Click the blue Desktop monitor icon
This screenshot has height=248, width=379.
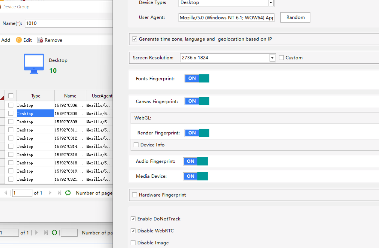click(x=34, y=63)
